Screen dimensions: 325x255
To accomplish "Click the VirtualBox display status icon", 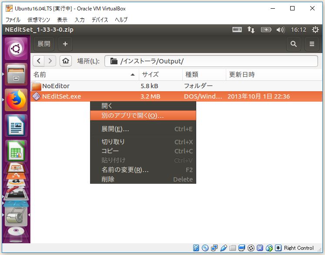I will pos(241,248).
